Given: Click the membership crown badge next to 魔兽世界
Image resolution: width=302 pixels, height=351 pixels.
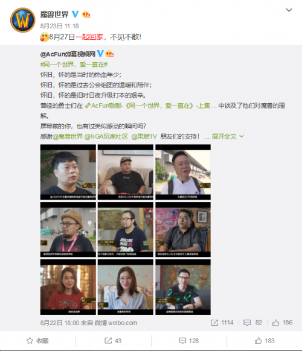Looking at the screenshot, I should click(x=86, y=14).
